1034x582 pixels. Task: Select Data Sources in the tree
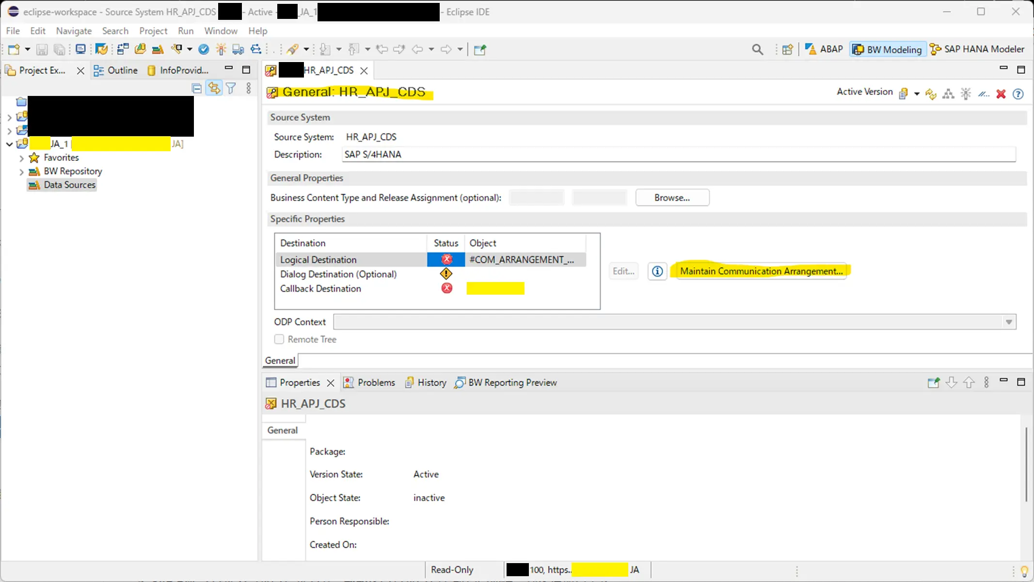tap(62, 185)
